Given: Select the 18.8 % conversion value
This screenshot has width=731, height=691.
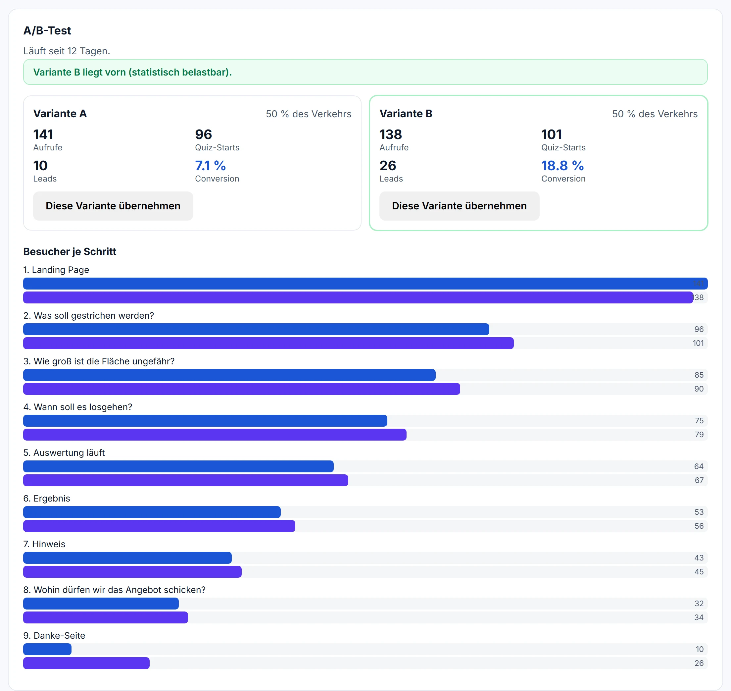Looking at the screenshot, I should [x=562, y=166].
